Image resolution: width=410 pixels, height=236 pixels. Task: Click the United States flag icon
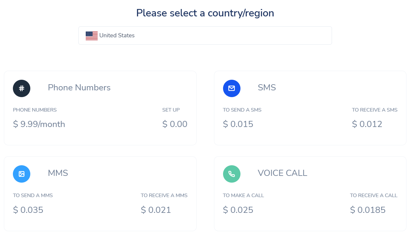click(x=92, y=35)
